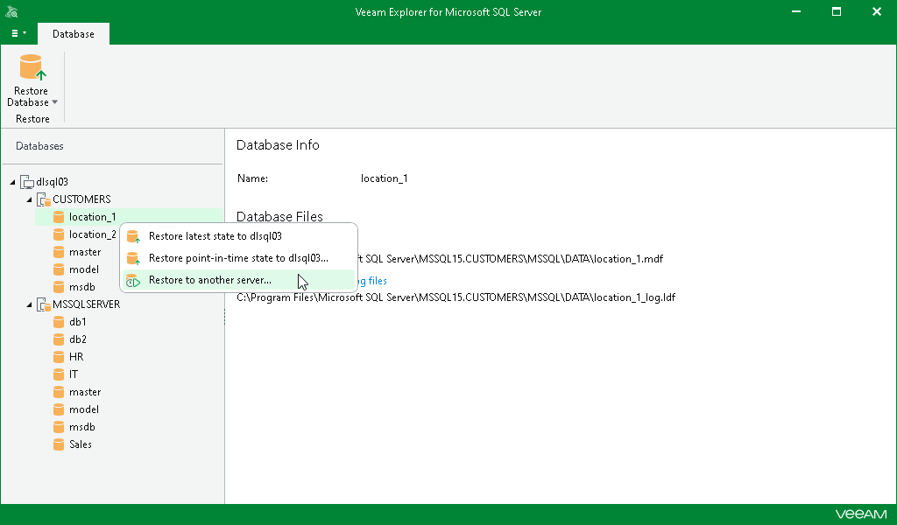The image size is (897, 525).
Task: Choose Restore latest state to dlsql03
Action: click(215, 235)
